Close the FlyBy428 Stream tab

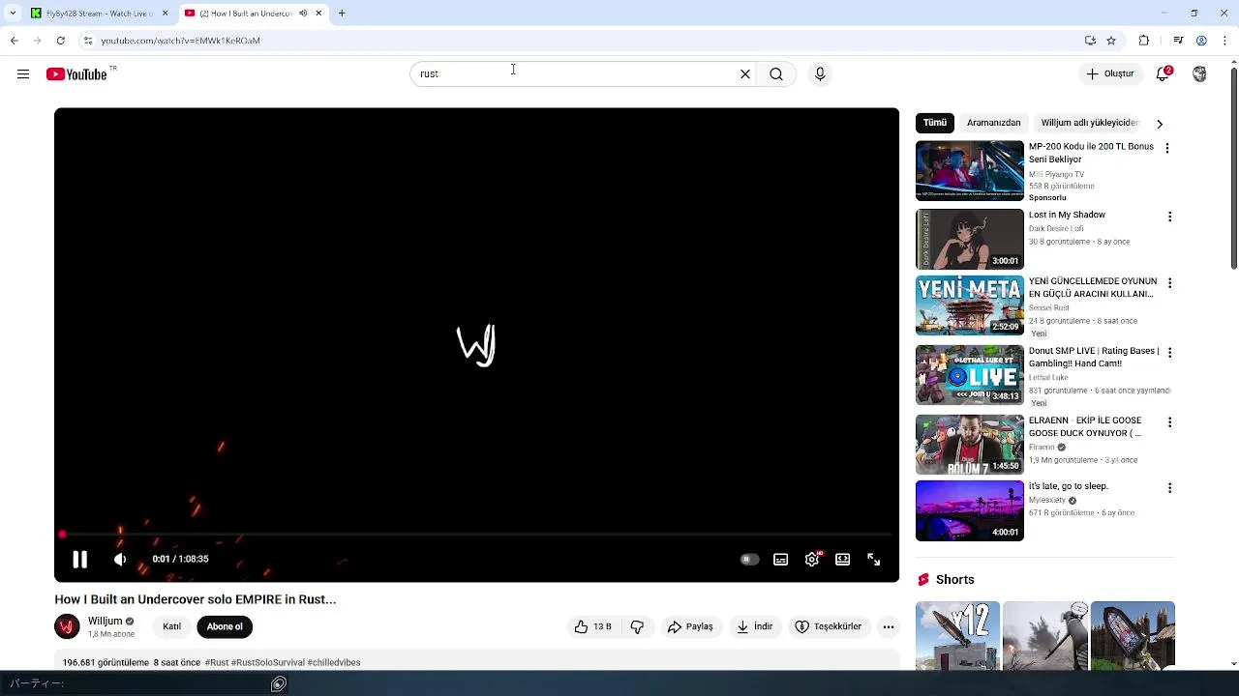(x=165, y=14)
